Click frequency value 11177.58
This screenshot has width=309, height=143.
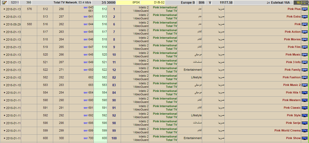point(226,3)
